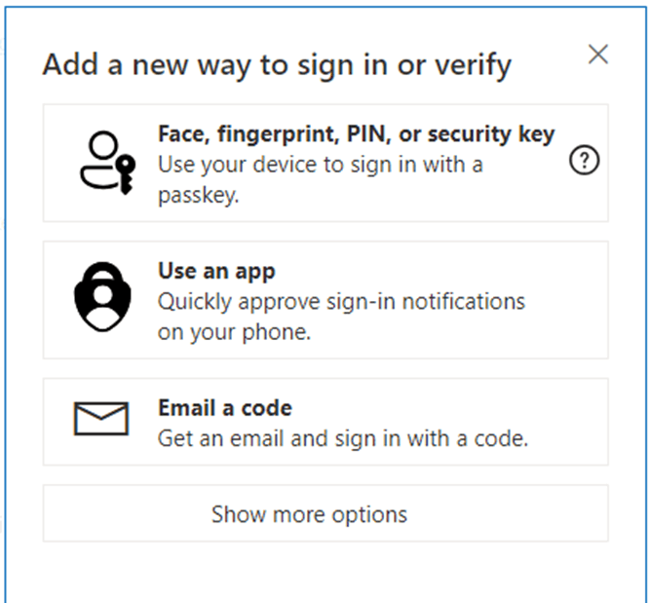This screenshot has width=650, height=603.
Task: Select the "Email a code" heading
Action: click(225, 408)
